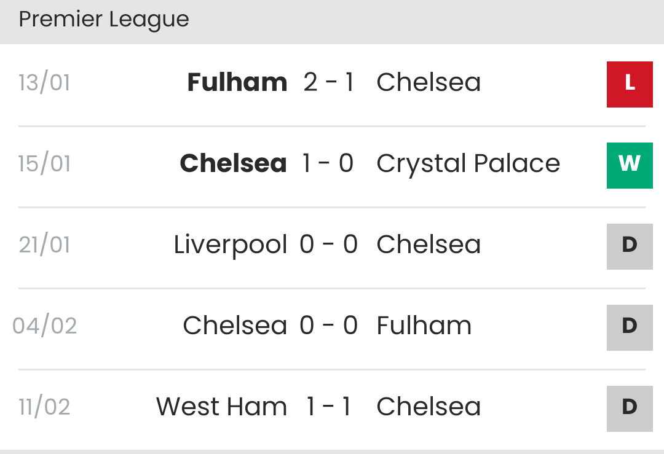This screenshot has height=454, width=664.
Task: Open the 1 - 0 score result
Action: 329,163
